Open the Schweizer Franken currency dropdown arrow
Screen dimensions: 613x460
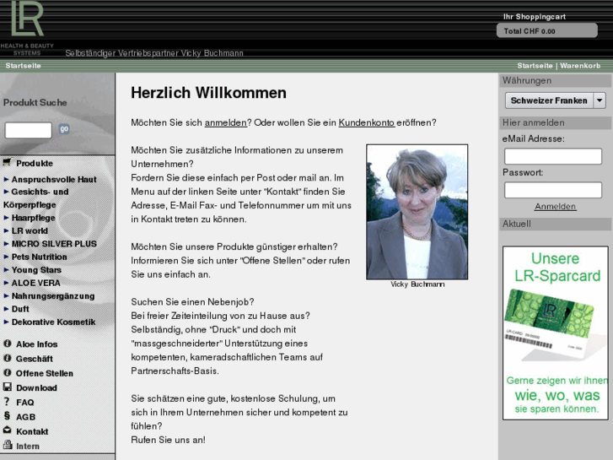(600, 100)
